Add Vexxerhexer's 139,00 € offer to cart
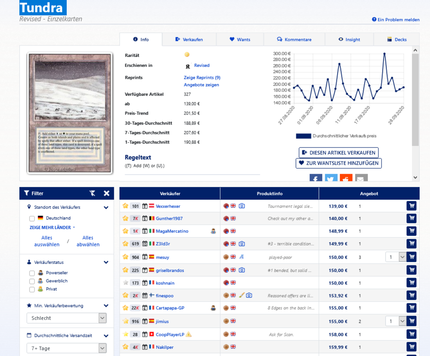The height and width of the screenshot is (356, 430). tap(411, 206)
